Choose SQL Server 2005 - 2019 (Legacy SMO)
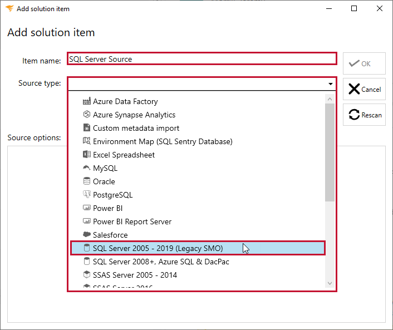The width and height of the screenshot is (393, 330). [x=198, y=248]
